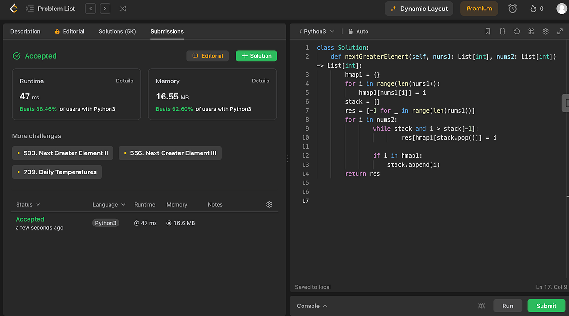
Task: Reset code to default with the revert icon
Action: click(516, 31)
